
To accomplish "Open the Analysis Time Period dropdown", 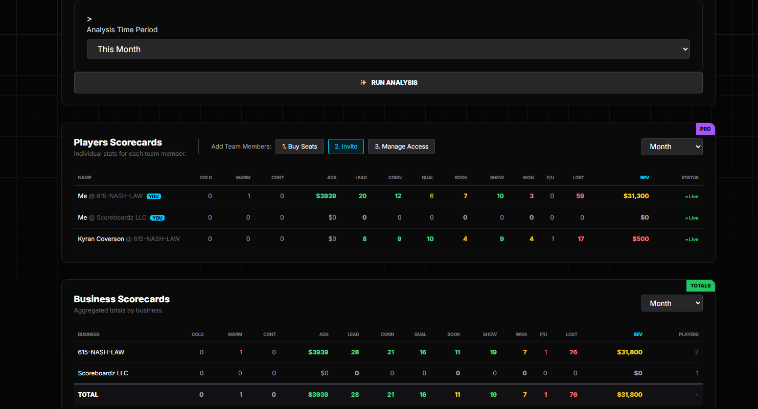I will (x=388, y=49).
